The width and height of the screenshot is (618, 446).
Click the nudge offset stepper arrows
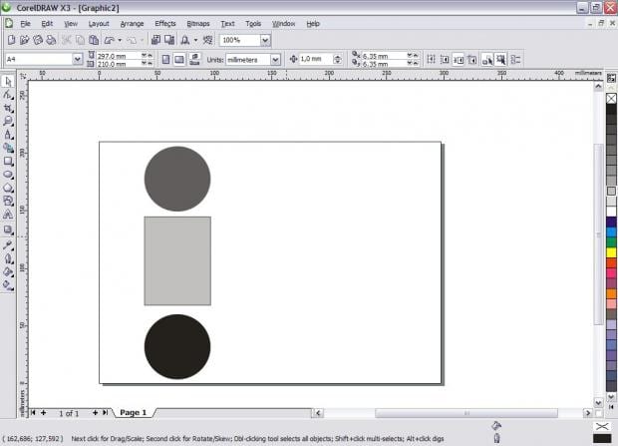tap(337, 59)
